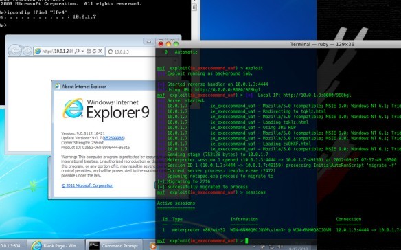
Task: Open the 2011 Microsoft Corporation copyright link
Action: click(x=87, y=185)
